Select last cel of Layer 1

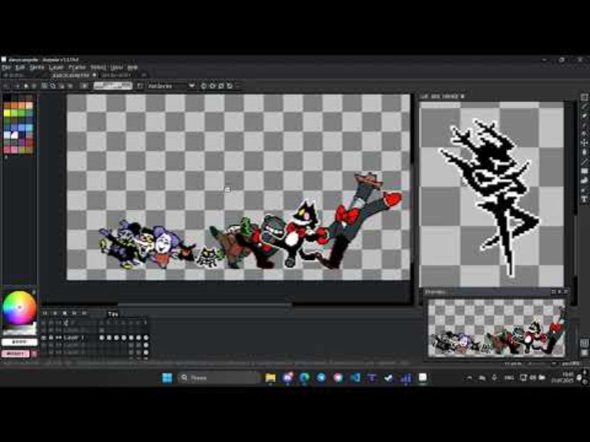pos(146,338)
